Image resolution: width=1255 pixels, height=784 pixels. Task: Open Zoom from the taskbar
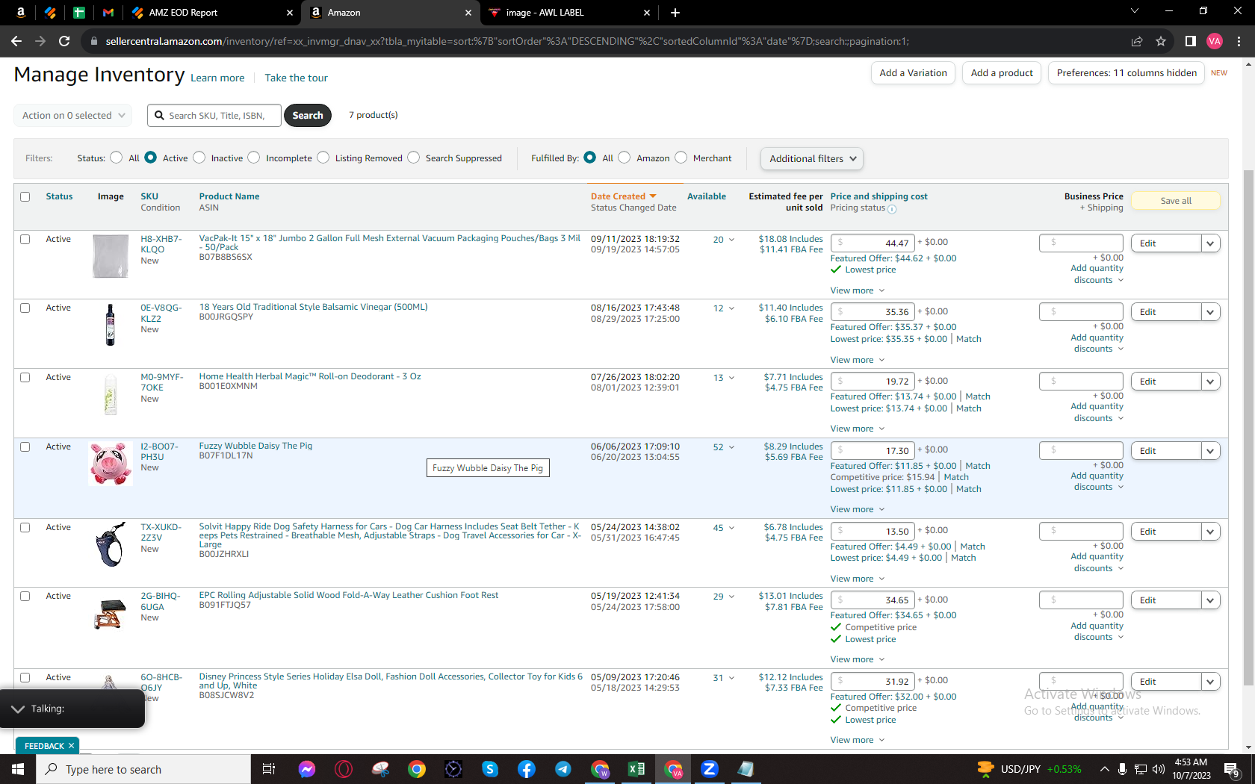[x=710, y=769]
